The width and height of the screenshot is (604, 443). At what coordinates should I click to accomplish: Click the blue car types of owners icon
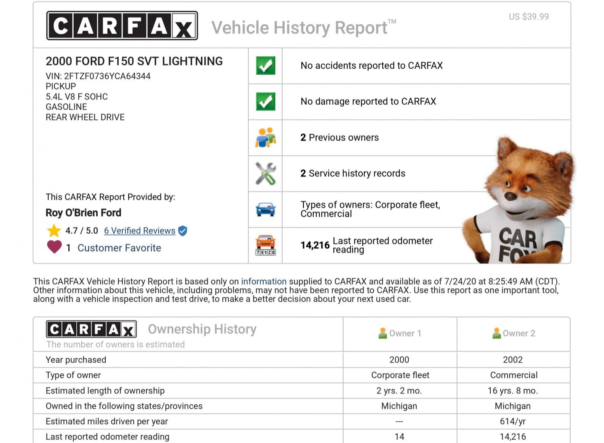266,210
